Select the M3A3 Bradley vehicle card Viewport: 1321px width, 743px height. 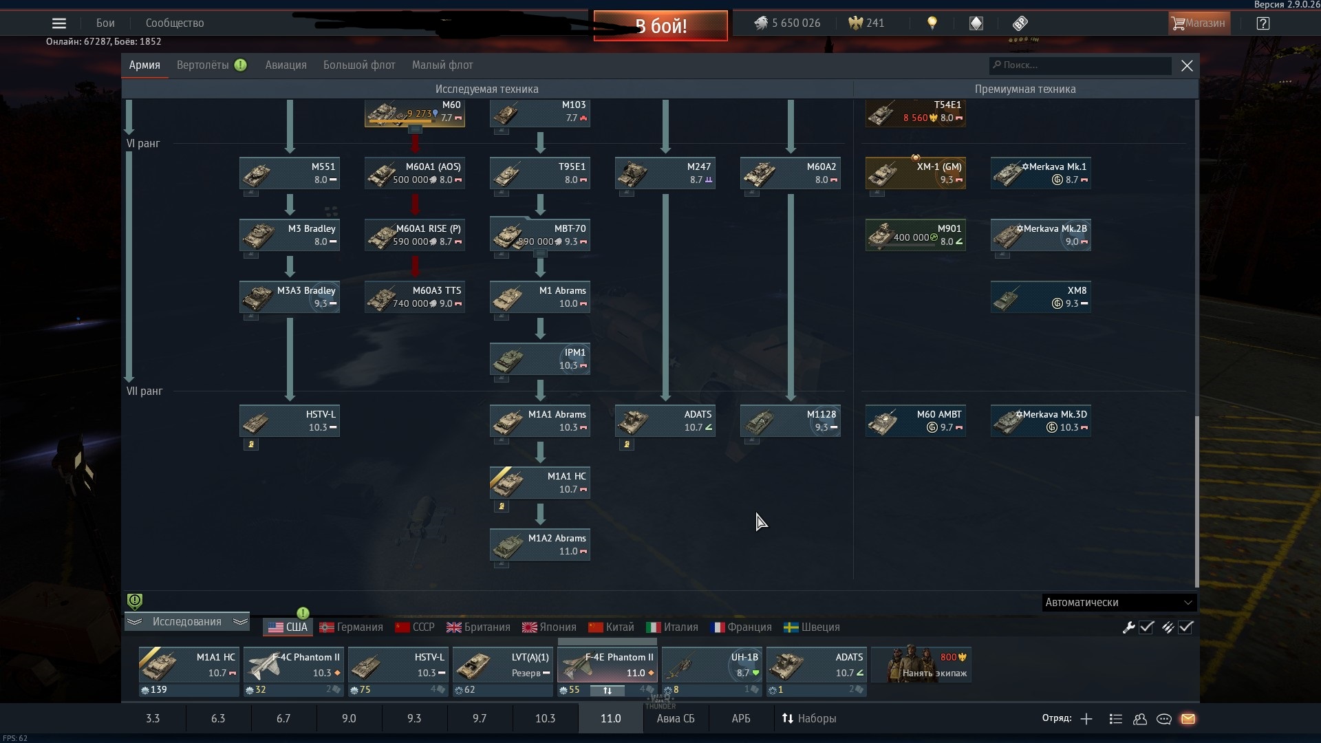click(290, 297)
